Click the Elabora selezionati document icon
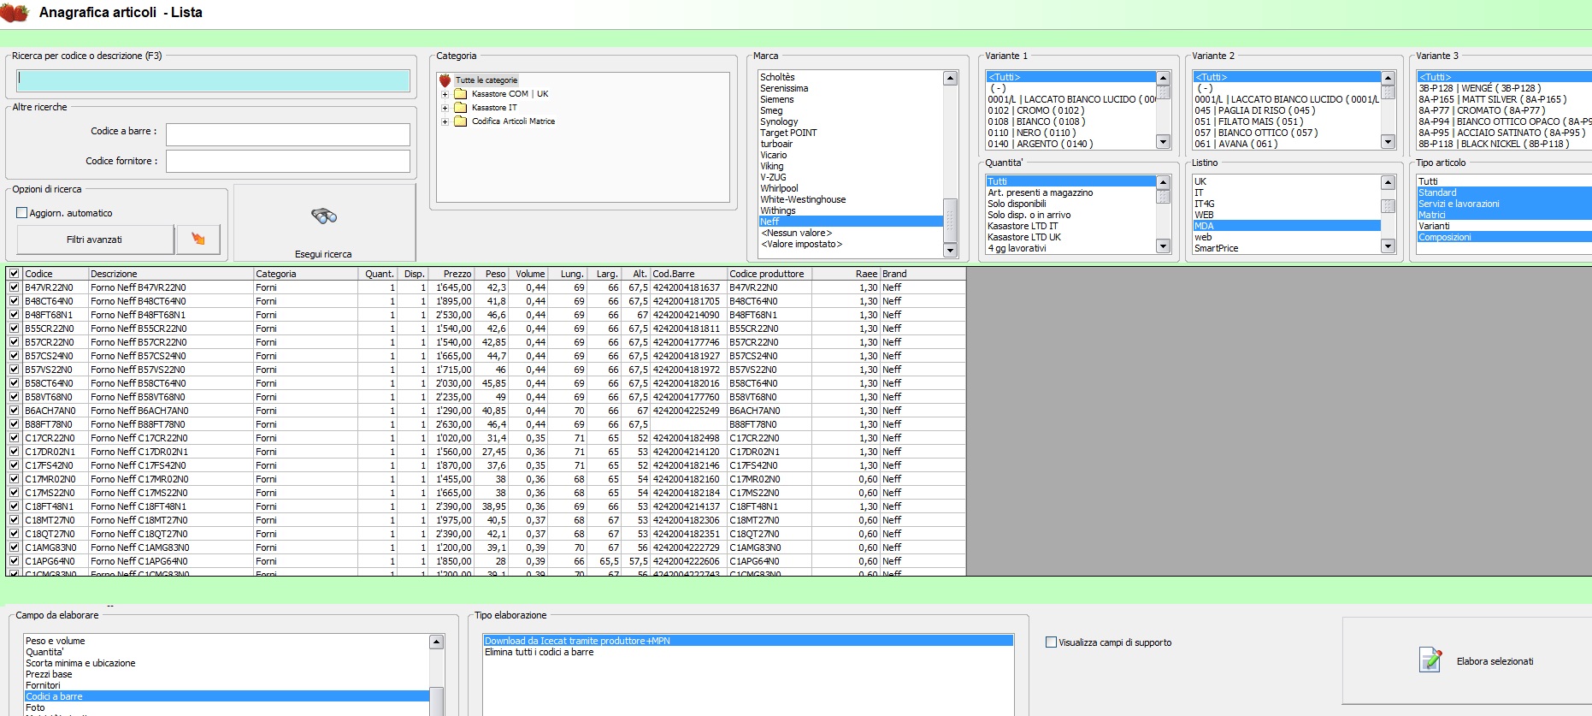1592x716 pixels. (1430, 660)
